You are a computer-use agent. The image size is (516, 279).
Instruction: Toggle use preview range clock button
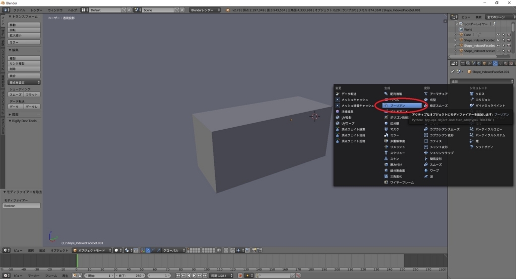(x=75, y=275)
